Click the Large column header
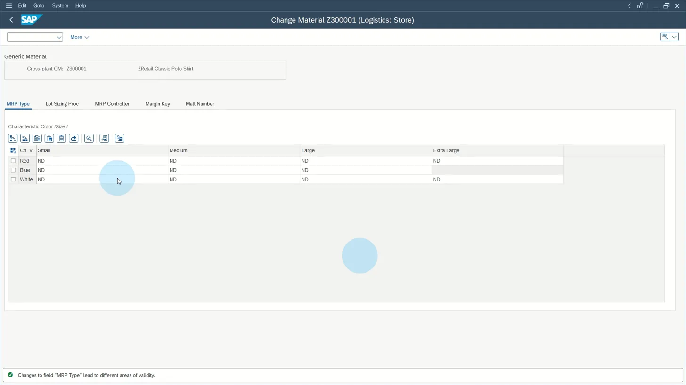 tap(366, 150)
